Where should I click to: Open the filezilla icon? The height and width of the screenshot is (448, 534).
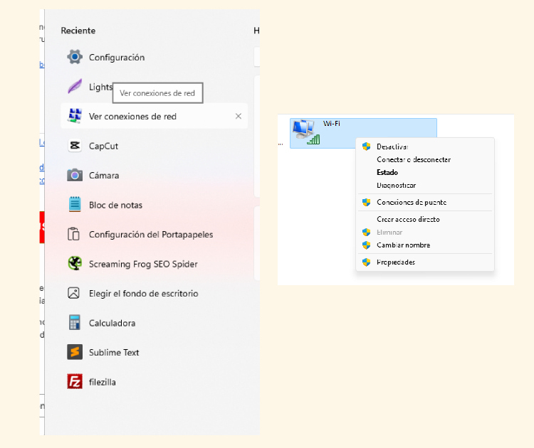[x=75, y=382]
